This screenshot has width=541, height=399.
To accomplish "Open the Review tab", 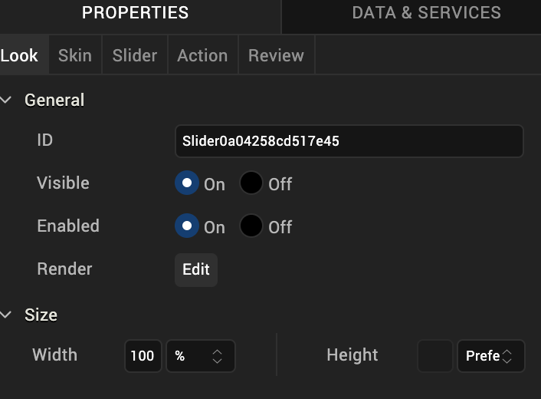I will 276,56.
